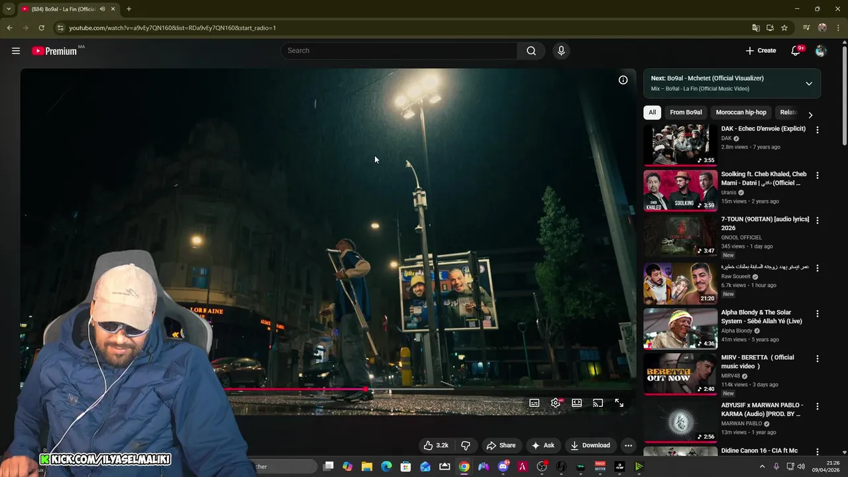The width and height of the screenshot is (848, 477).
Task: Download the video
Action: coord(590,445)
